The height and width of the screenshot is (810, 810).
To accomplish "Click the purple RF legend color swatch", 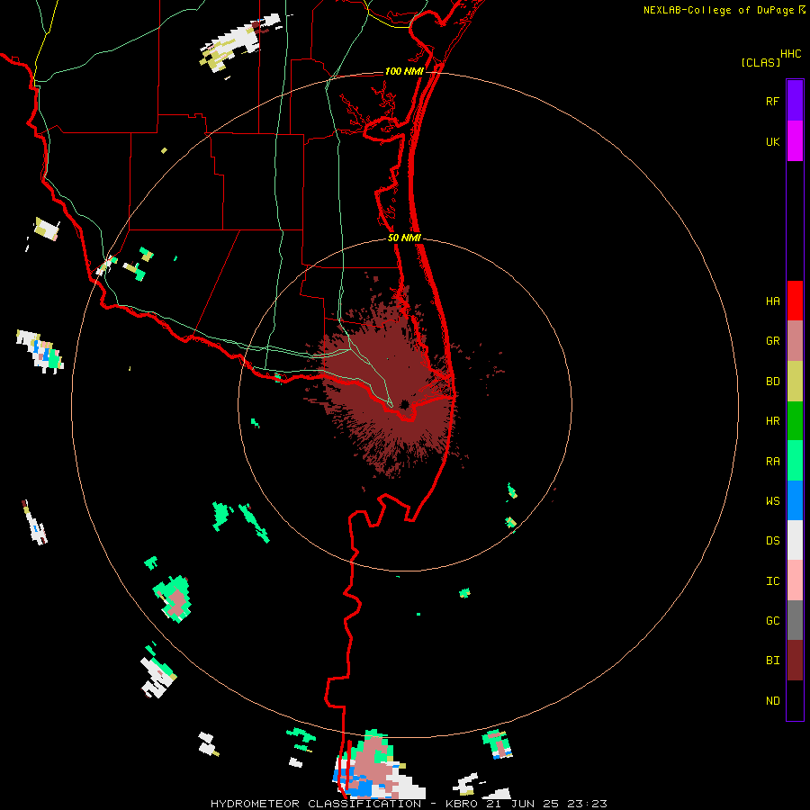I will (795, 101).
